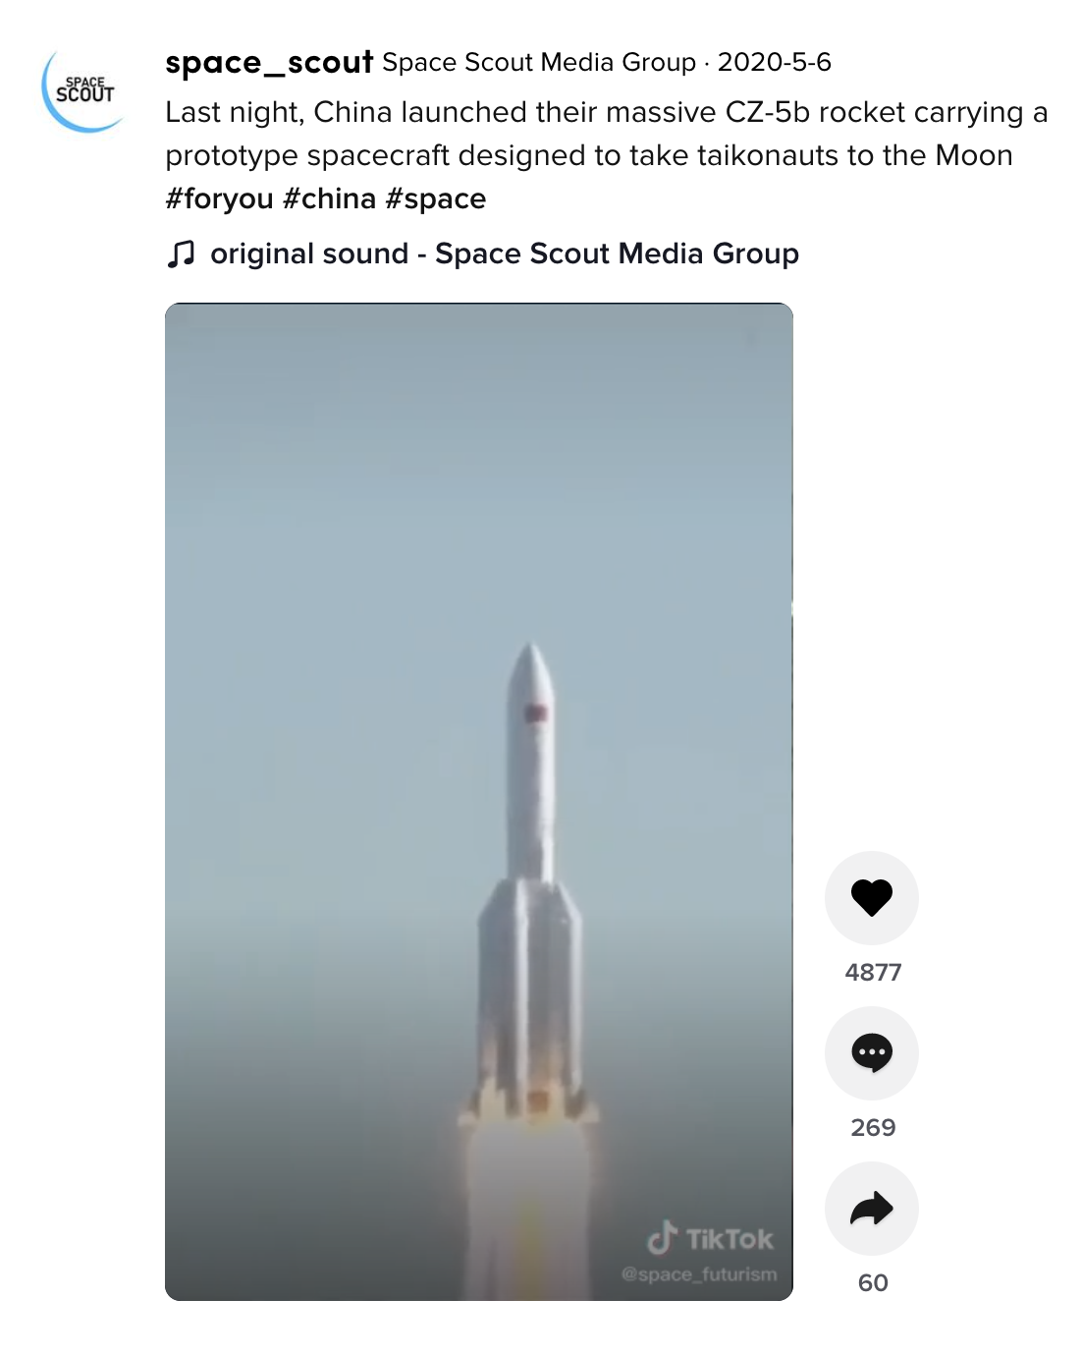Click the 60 shares count
1082x1356 pixels.
click(872, 1282)
